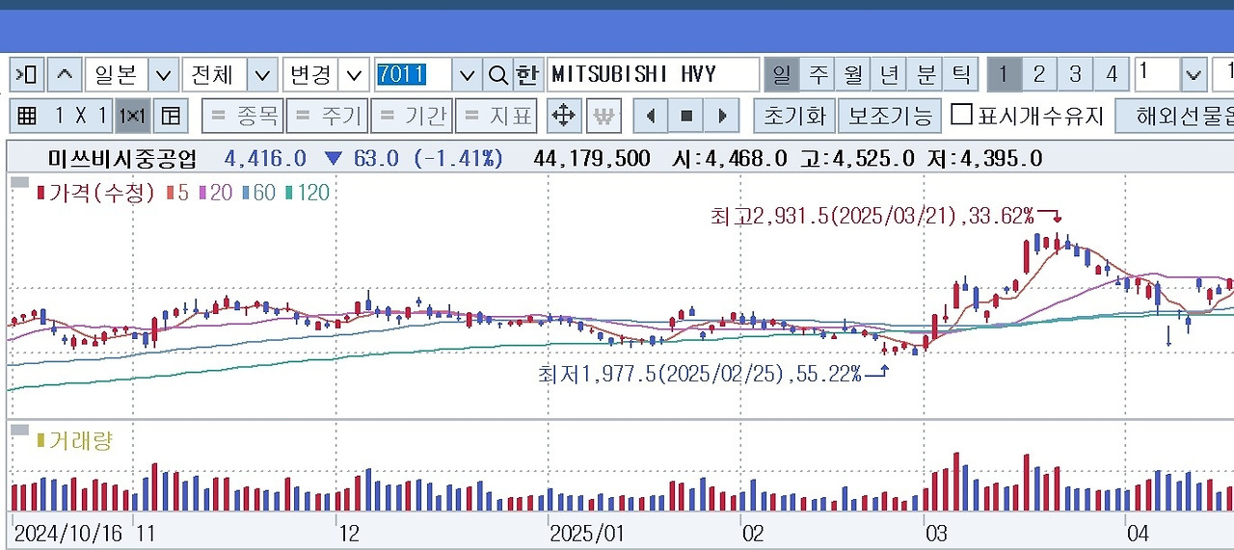Click the gray chart panel handle beside 가격(수정)
This screenshot has width=1234, height=550.
click(x=19, y=181)
